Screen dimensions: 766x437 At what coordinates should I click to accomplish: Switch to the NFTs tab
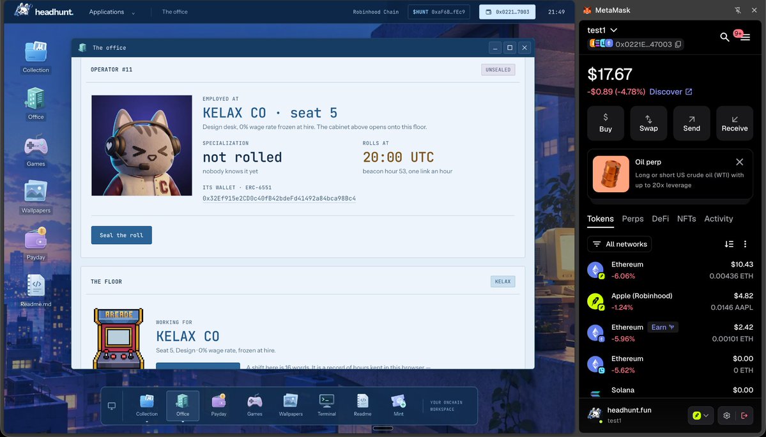686,218
